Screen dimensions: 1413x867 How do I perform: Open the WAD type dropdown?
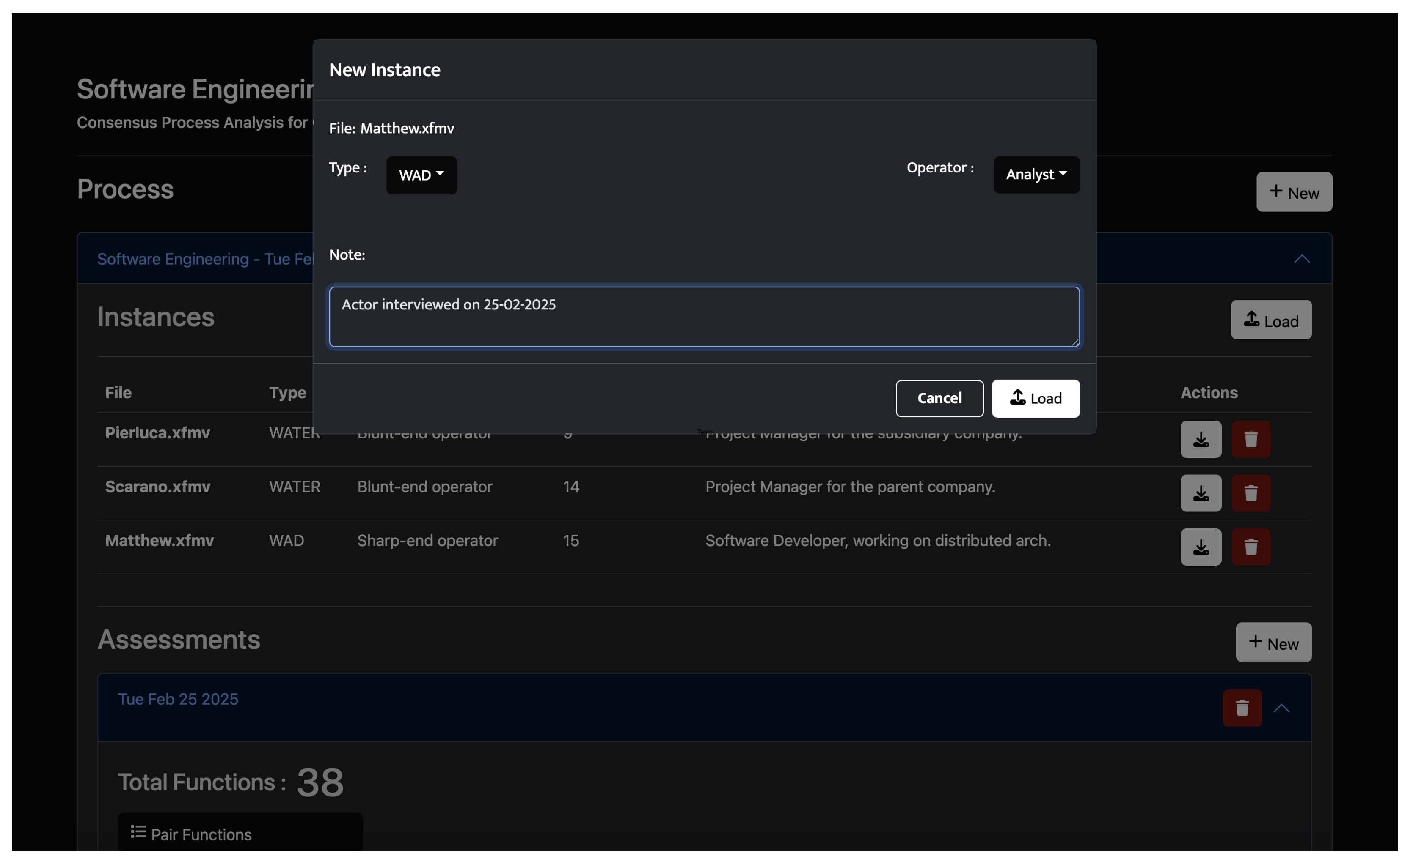point(421,175)
